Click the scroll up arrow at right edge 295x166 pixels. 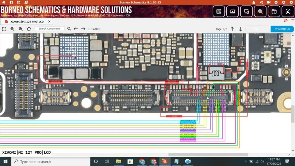click(293, 35)
